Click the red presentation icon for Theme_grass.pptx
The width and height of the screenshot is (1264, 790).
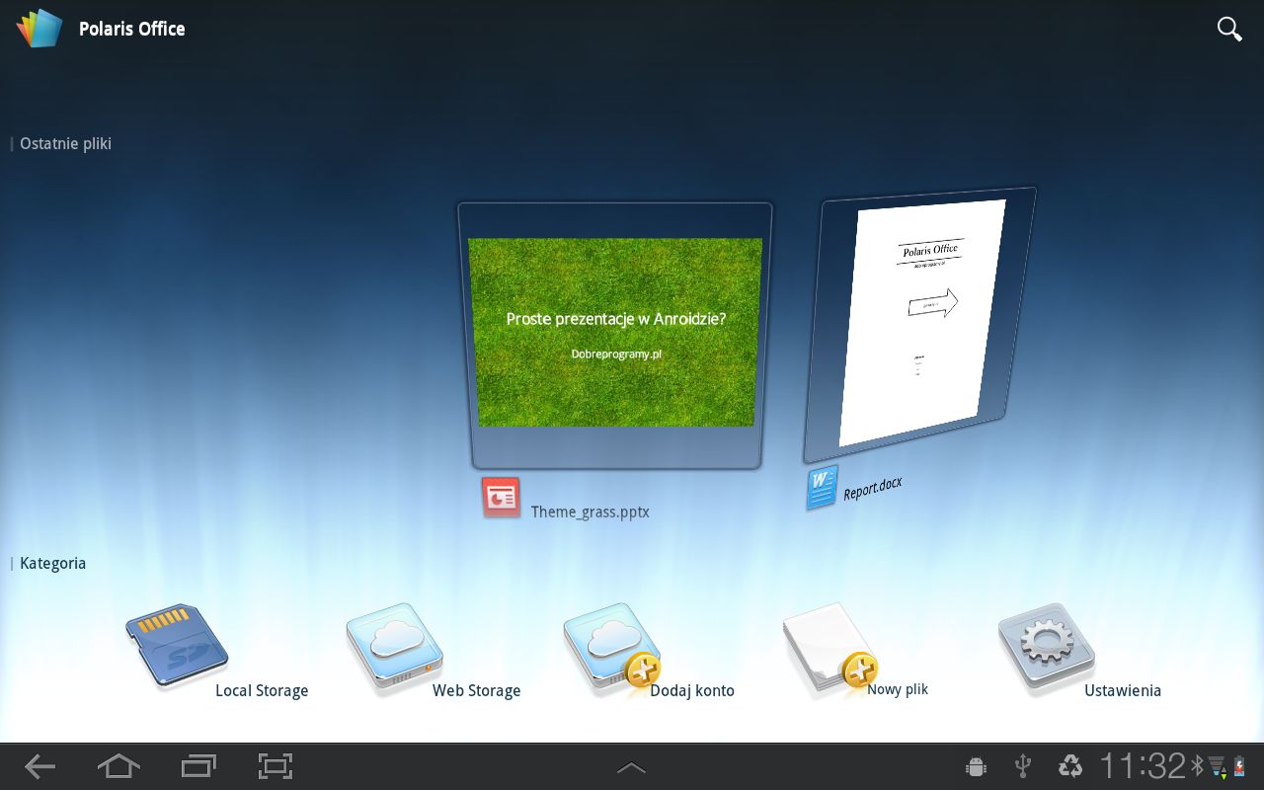(502, 498)
